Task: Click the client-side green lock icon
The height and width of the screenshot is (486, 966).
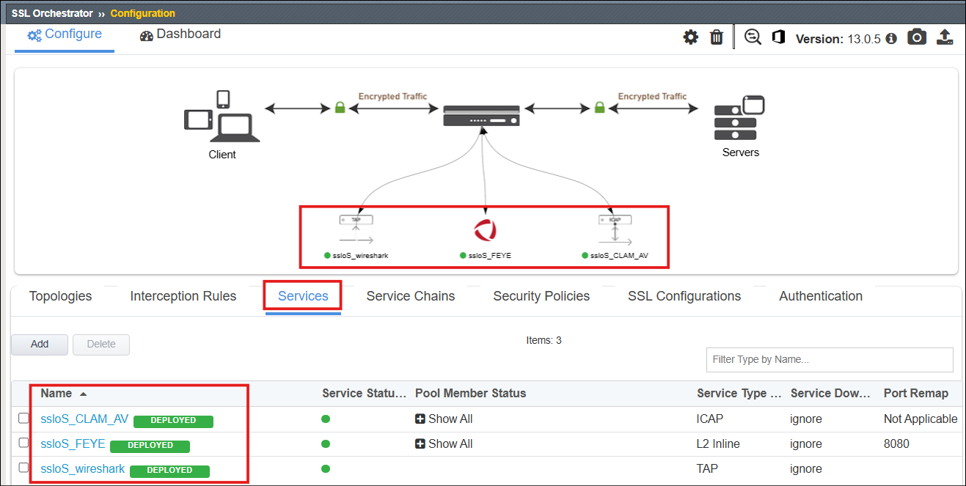Action: pyautogui.click(x=340, y=108)
